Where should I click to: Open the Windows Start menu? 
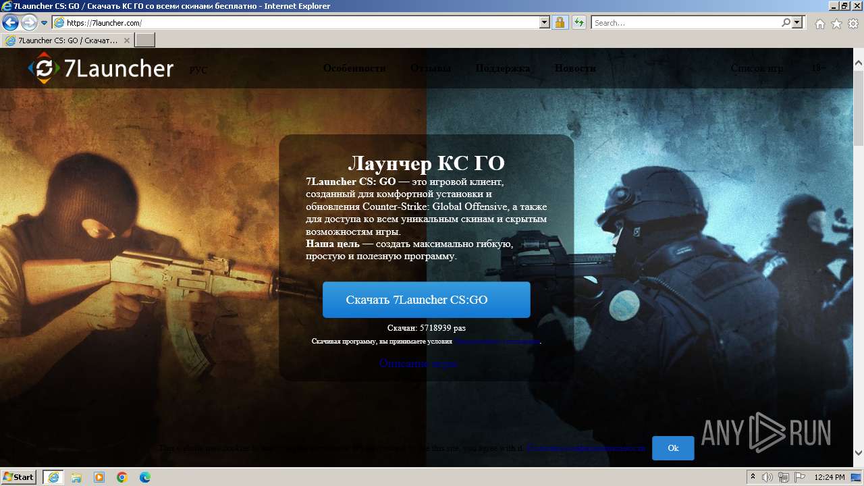point(18,477)
